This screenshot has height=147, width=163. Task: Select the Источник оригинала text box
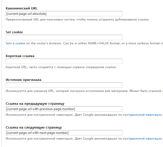(x=64, y=85)
